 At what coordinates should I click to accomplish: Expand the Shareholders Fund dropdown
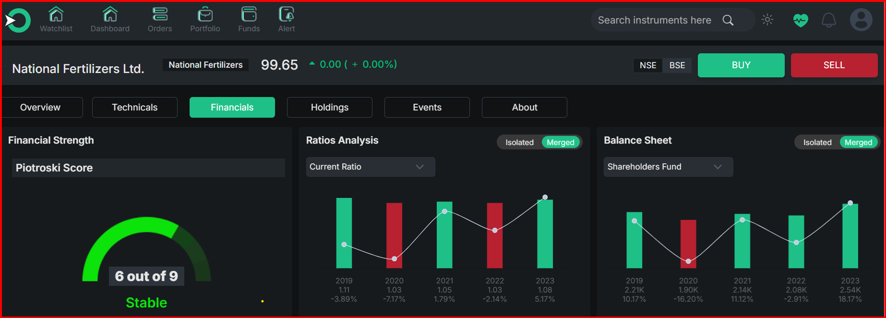(x=668, y=167)
